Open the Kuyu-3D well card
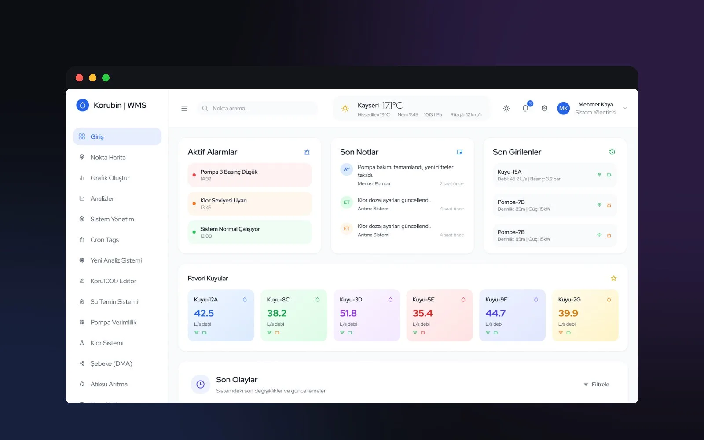The image size is (704, 440). [367, 315]
